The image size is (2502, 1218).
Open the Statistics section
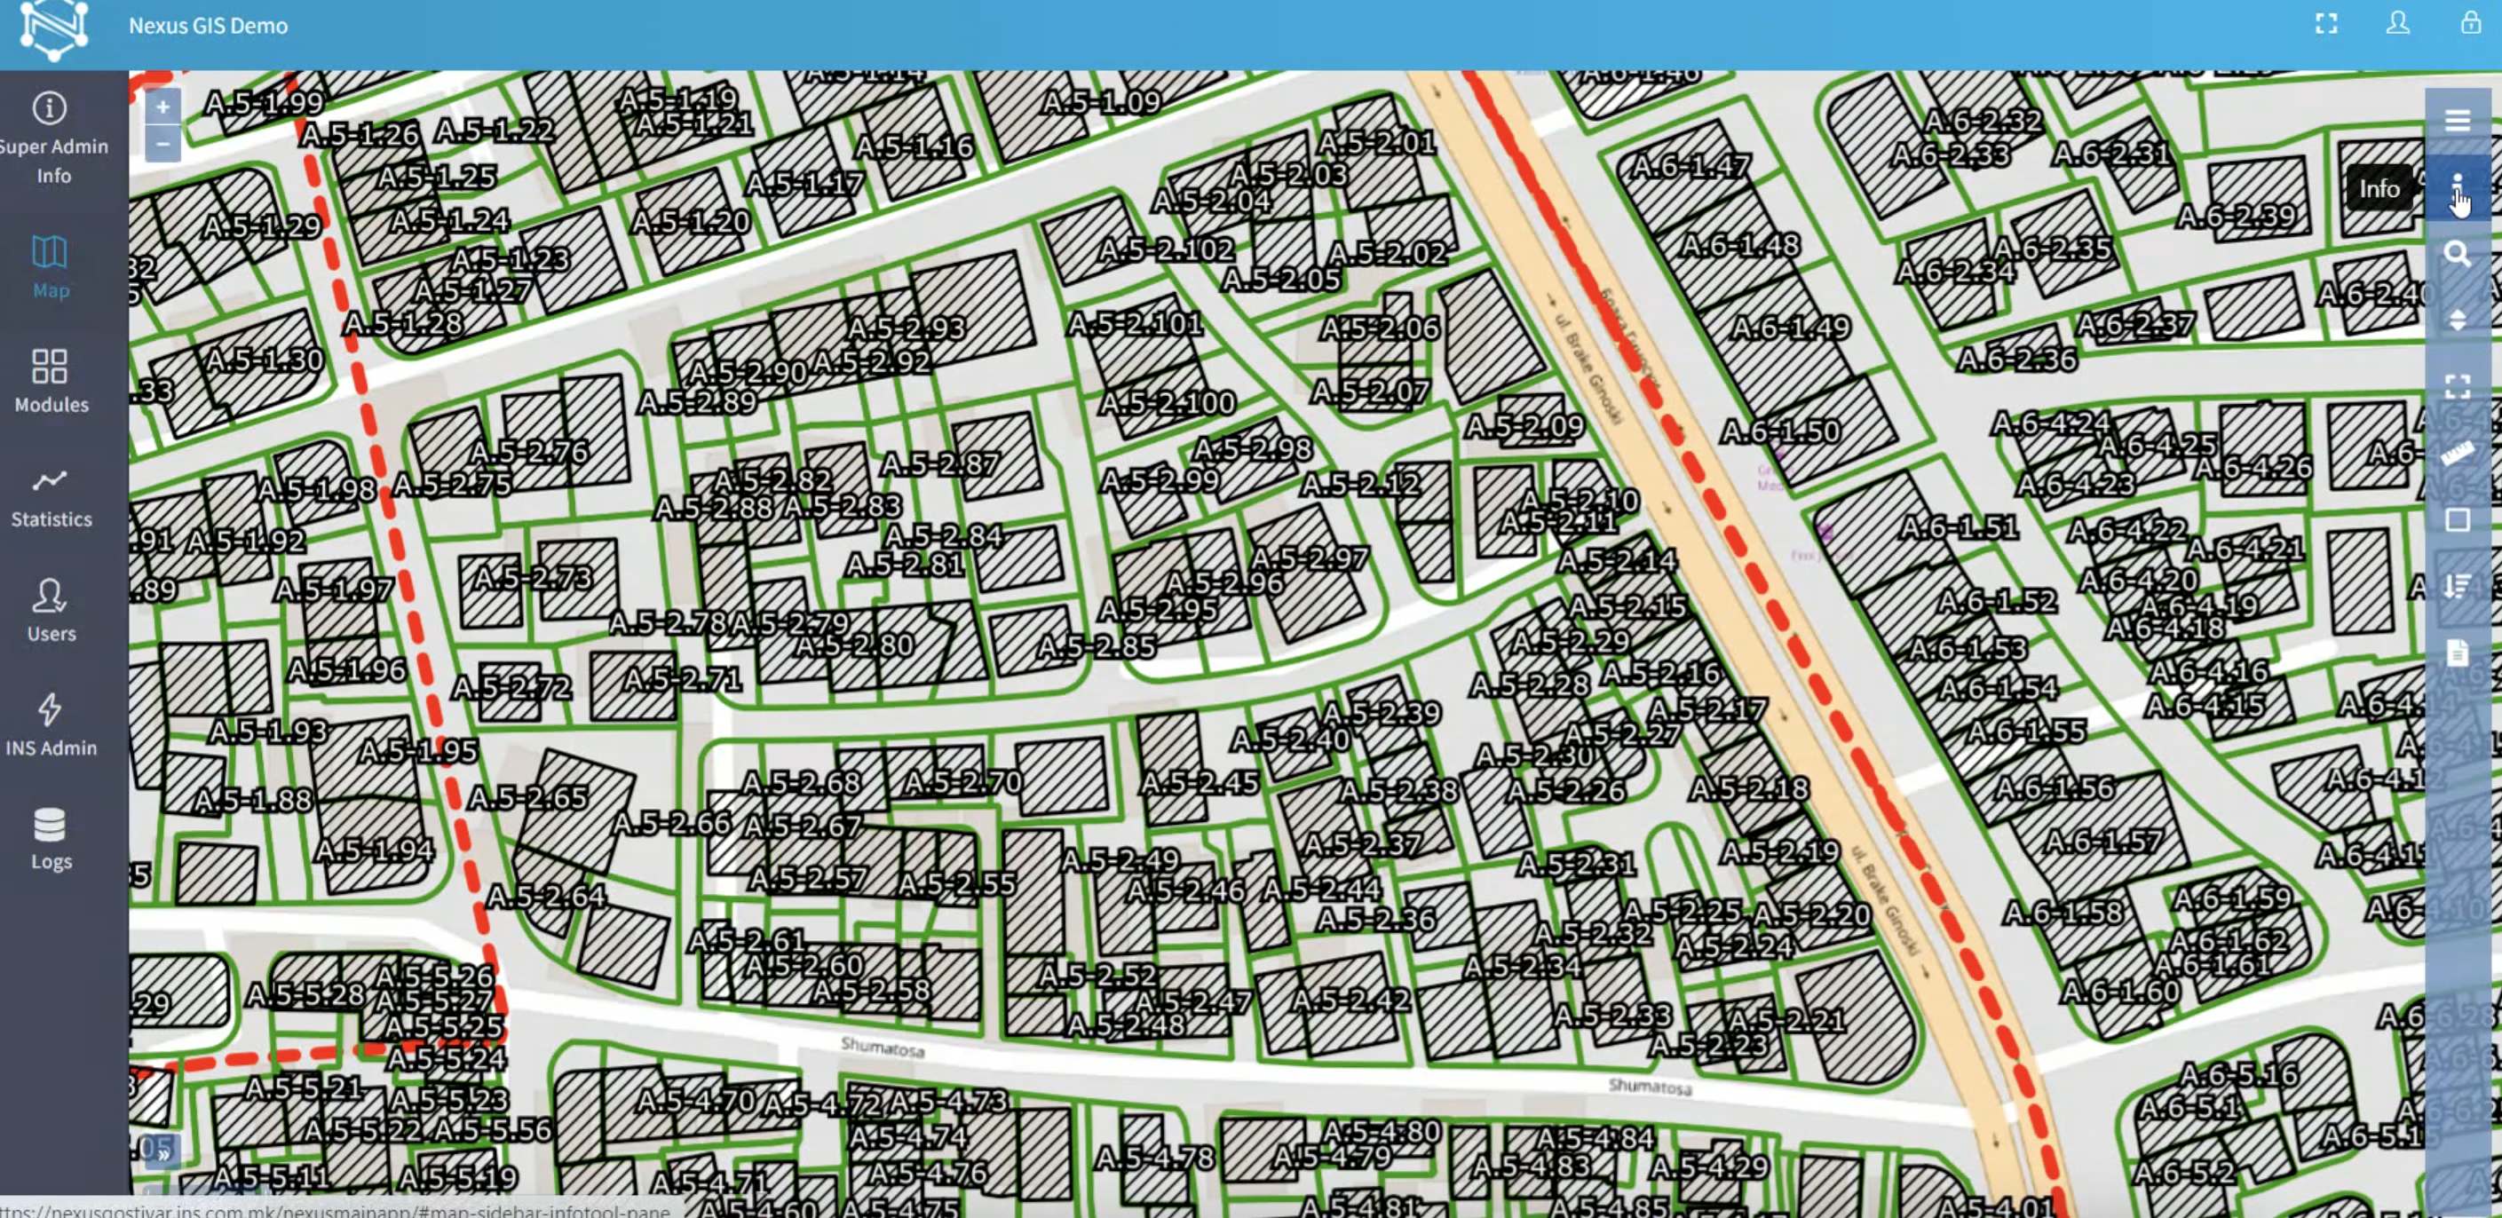(x=51, y=497)
